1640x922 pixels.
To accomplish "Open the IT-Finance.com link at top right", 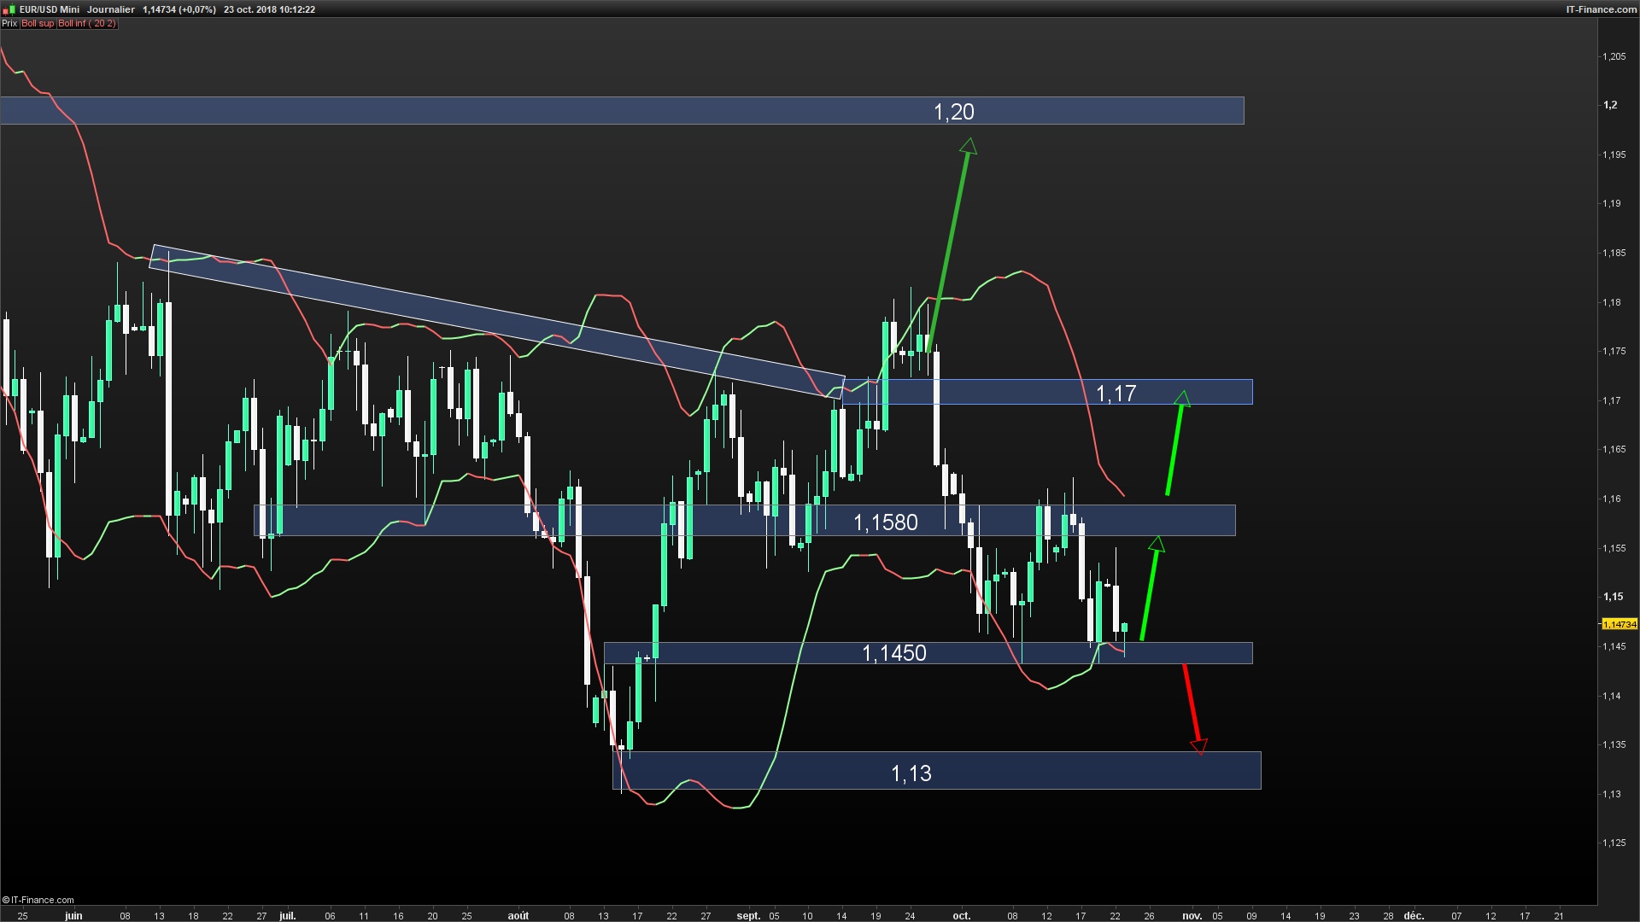I will pyautogui.click(x=1601, y=9).
